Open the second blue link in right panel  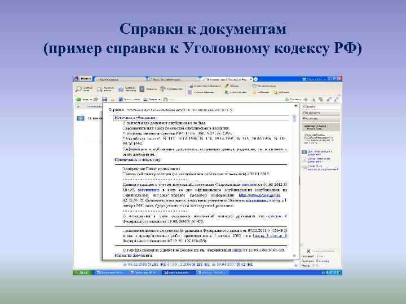[319, 160]
